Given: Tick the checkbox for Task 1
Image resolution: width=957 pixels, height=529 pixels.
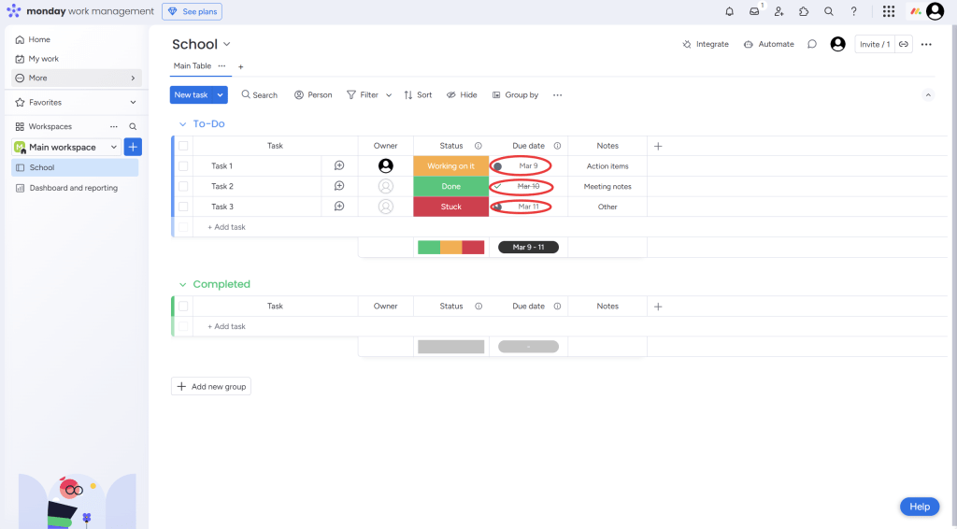Looking at the screenshot, I should click(x=183, y=166).
